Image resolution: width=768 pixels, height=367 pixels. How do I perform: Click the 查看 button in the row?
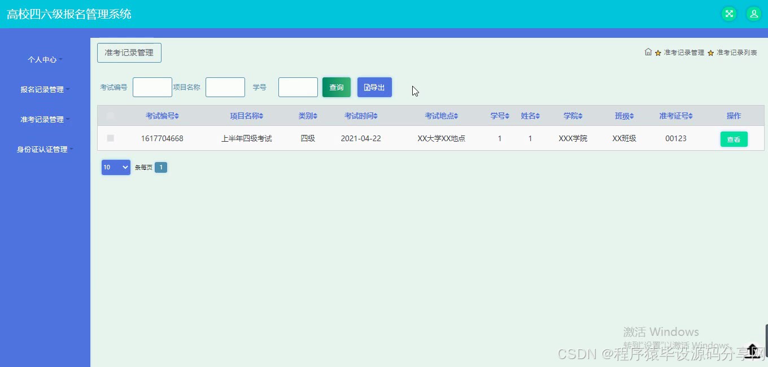pyautogui.click(x=734, y=139)
